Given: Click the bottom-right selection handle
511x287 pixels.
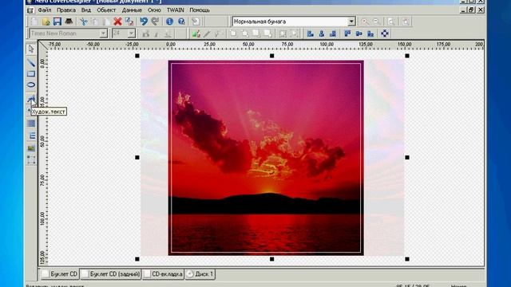Looking at the screenshot, I should [x=407, y=259].
